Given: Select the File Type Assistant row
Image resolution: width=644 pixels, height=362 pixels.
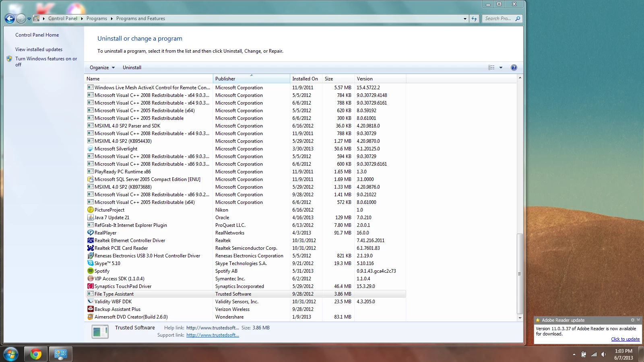Looking at the screenshot, I should tap(246, 294).
